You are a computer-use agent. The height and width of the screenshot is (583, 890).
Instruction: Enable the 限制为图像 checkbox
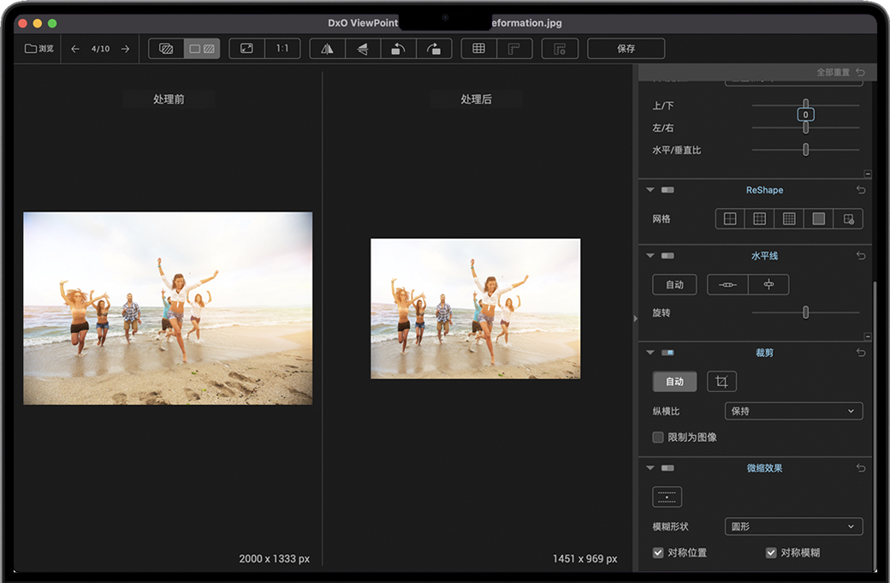pos(658,437)
